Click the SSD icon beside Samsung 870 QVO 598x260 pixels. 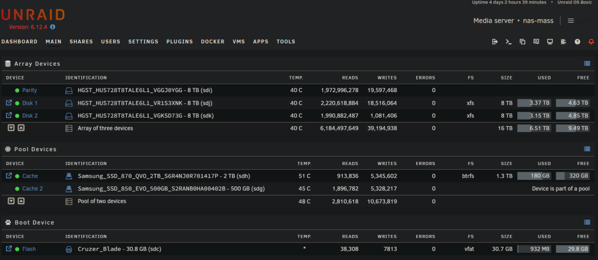(69, 176)
